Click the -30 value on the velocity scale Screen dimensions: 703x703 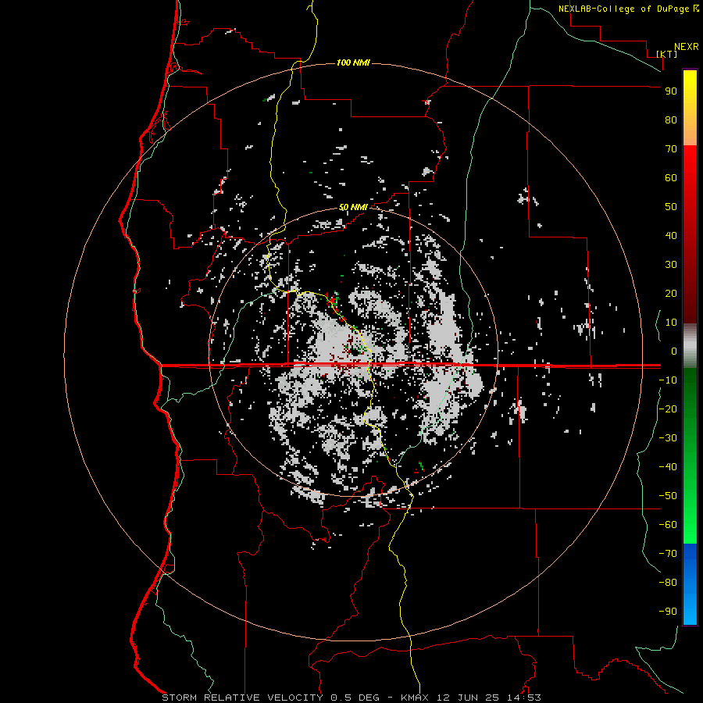point(668,438)
